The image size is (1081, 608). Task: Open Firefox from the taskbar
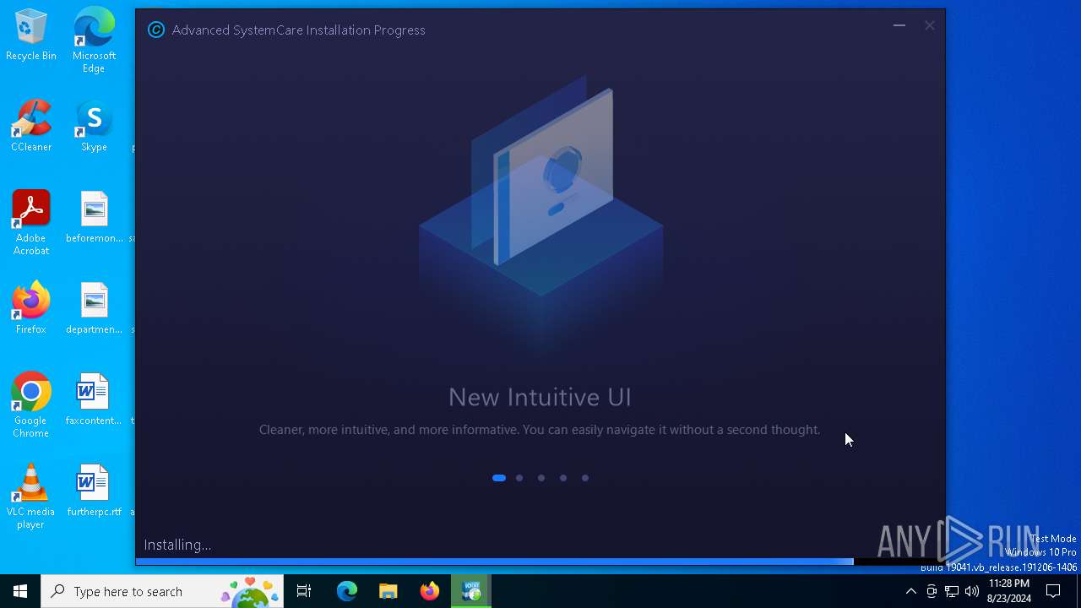point(429,591)
